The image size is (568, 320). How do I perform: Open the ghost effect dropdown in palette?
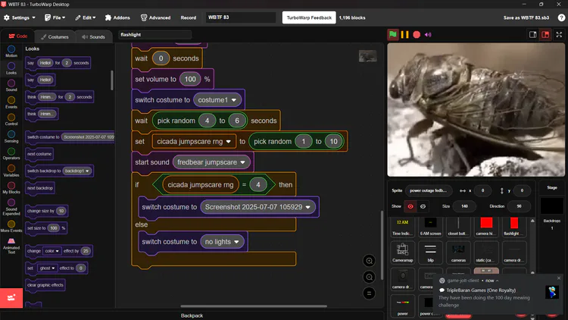pyautogui.click(x=47, y=268)
